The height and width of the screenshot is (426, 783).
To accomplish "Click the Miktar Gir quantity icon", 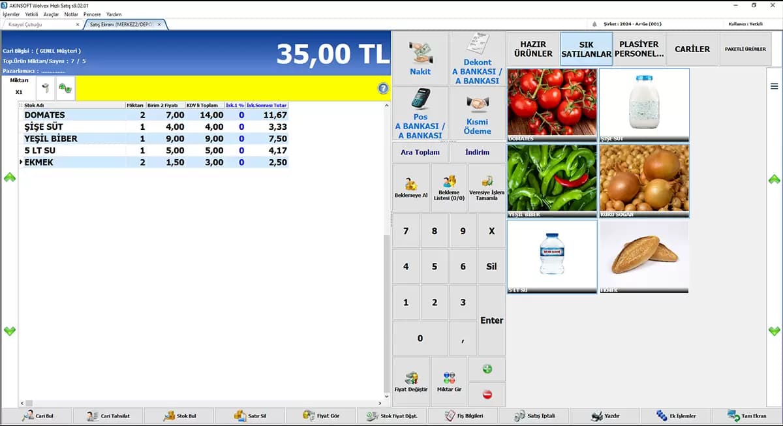I will tap(449, 382).
